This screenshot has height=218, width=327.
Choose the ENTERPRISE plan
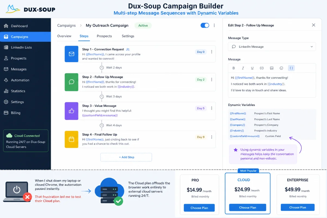(x=298, y=207)
